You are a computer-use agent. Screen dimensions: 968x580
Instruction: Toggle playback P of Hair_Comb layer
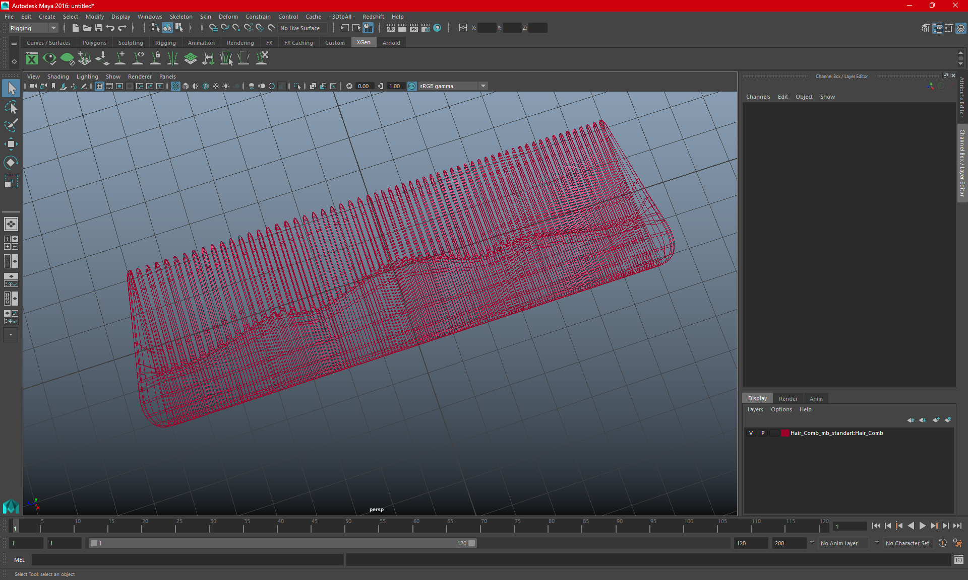point(763,433)
